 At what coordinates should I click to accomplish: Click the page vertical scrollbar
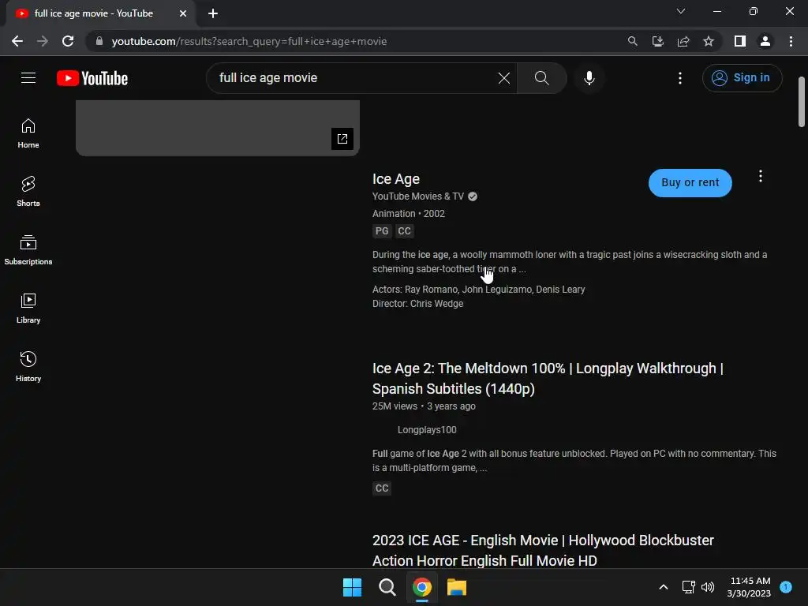pyautogui.click(x=802, y=102)
